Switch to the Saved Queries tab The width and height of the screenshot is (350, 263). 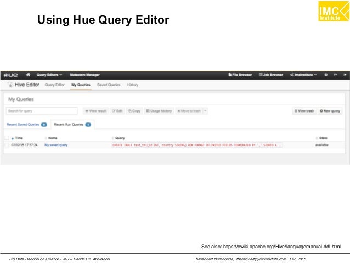[x=109, y=85]
